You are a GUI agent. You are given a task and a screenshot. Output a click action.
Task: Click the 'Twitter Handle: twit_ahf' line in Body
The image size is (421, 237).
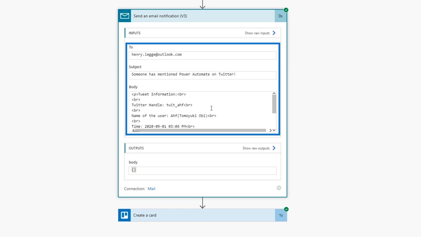[162, 105]
